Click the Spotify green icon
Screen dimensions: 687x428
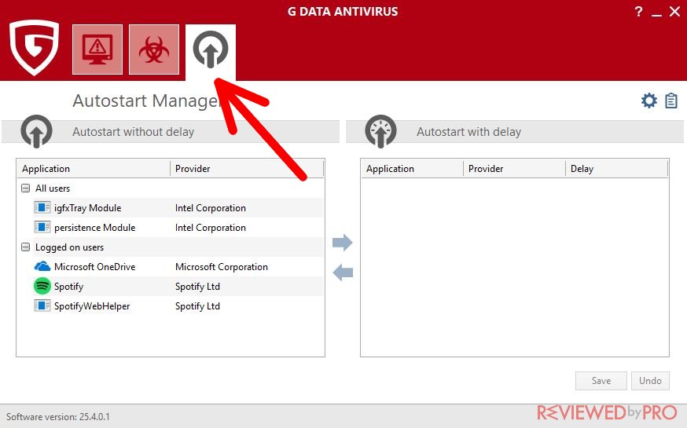point(42,286)
